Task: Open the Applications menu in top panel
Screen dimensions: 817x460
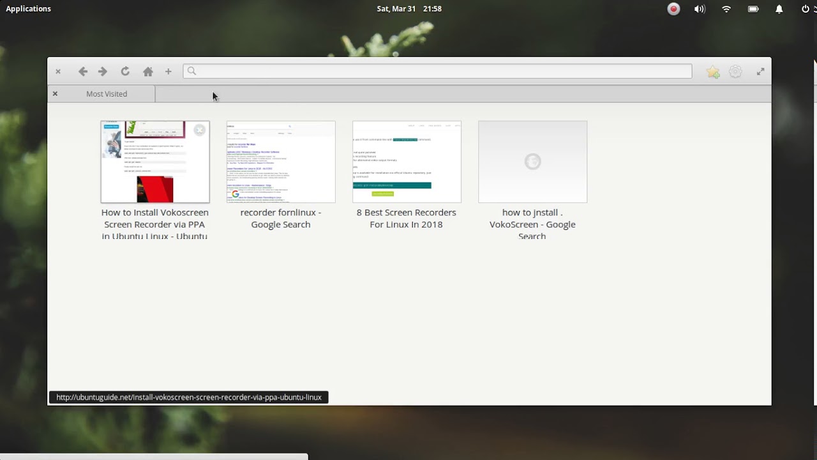Action: click(x=28, y=8)
